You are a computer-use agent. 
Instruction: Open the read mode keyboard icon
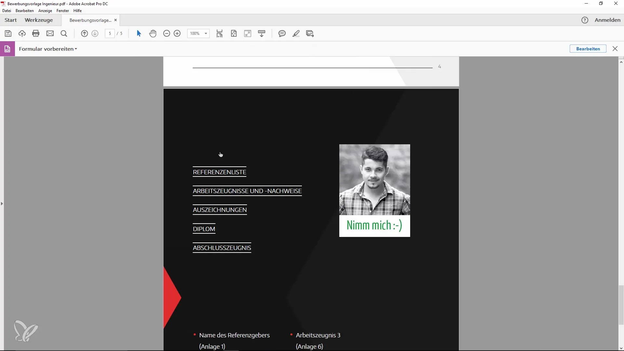tap(262, 33)
